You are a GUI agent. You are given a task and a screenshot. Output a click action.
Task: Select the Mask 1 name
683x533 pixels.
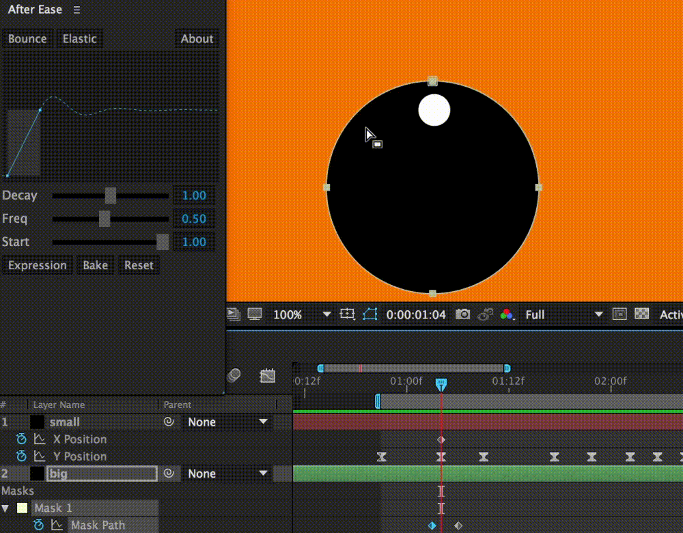53,508
